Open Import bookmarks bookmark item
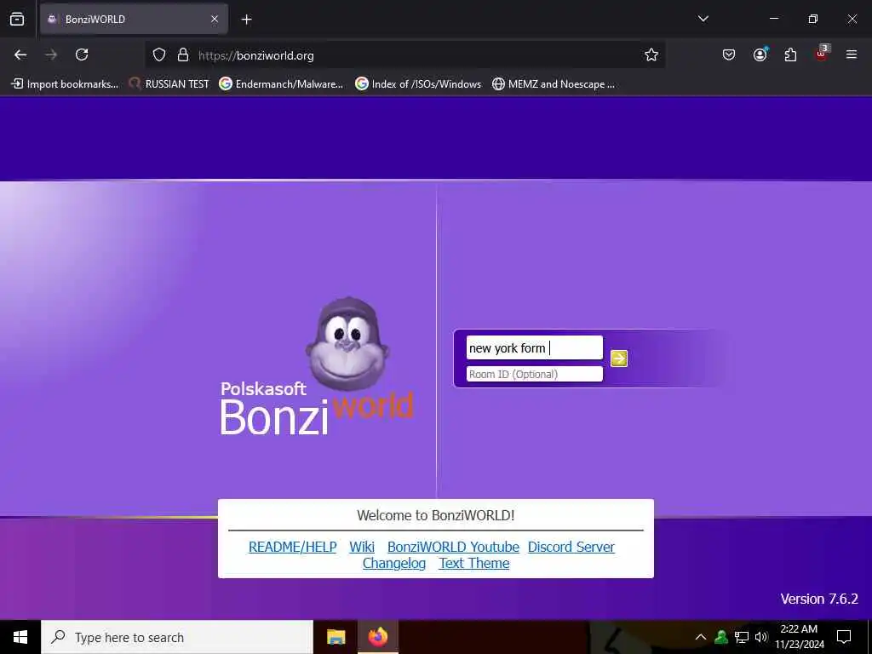Screen dimensions: 872x654 click(x=65, y=84)
